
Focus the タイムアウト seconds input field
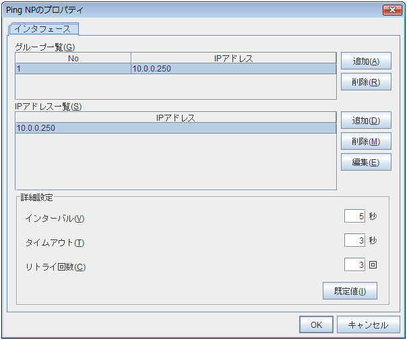(354, 240)
